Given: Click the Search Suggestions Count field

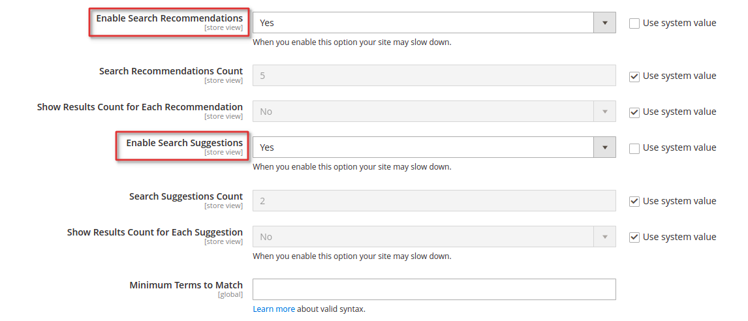Looking at the screenshot, I should point(434,200).
